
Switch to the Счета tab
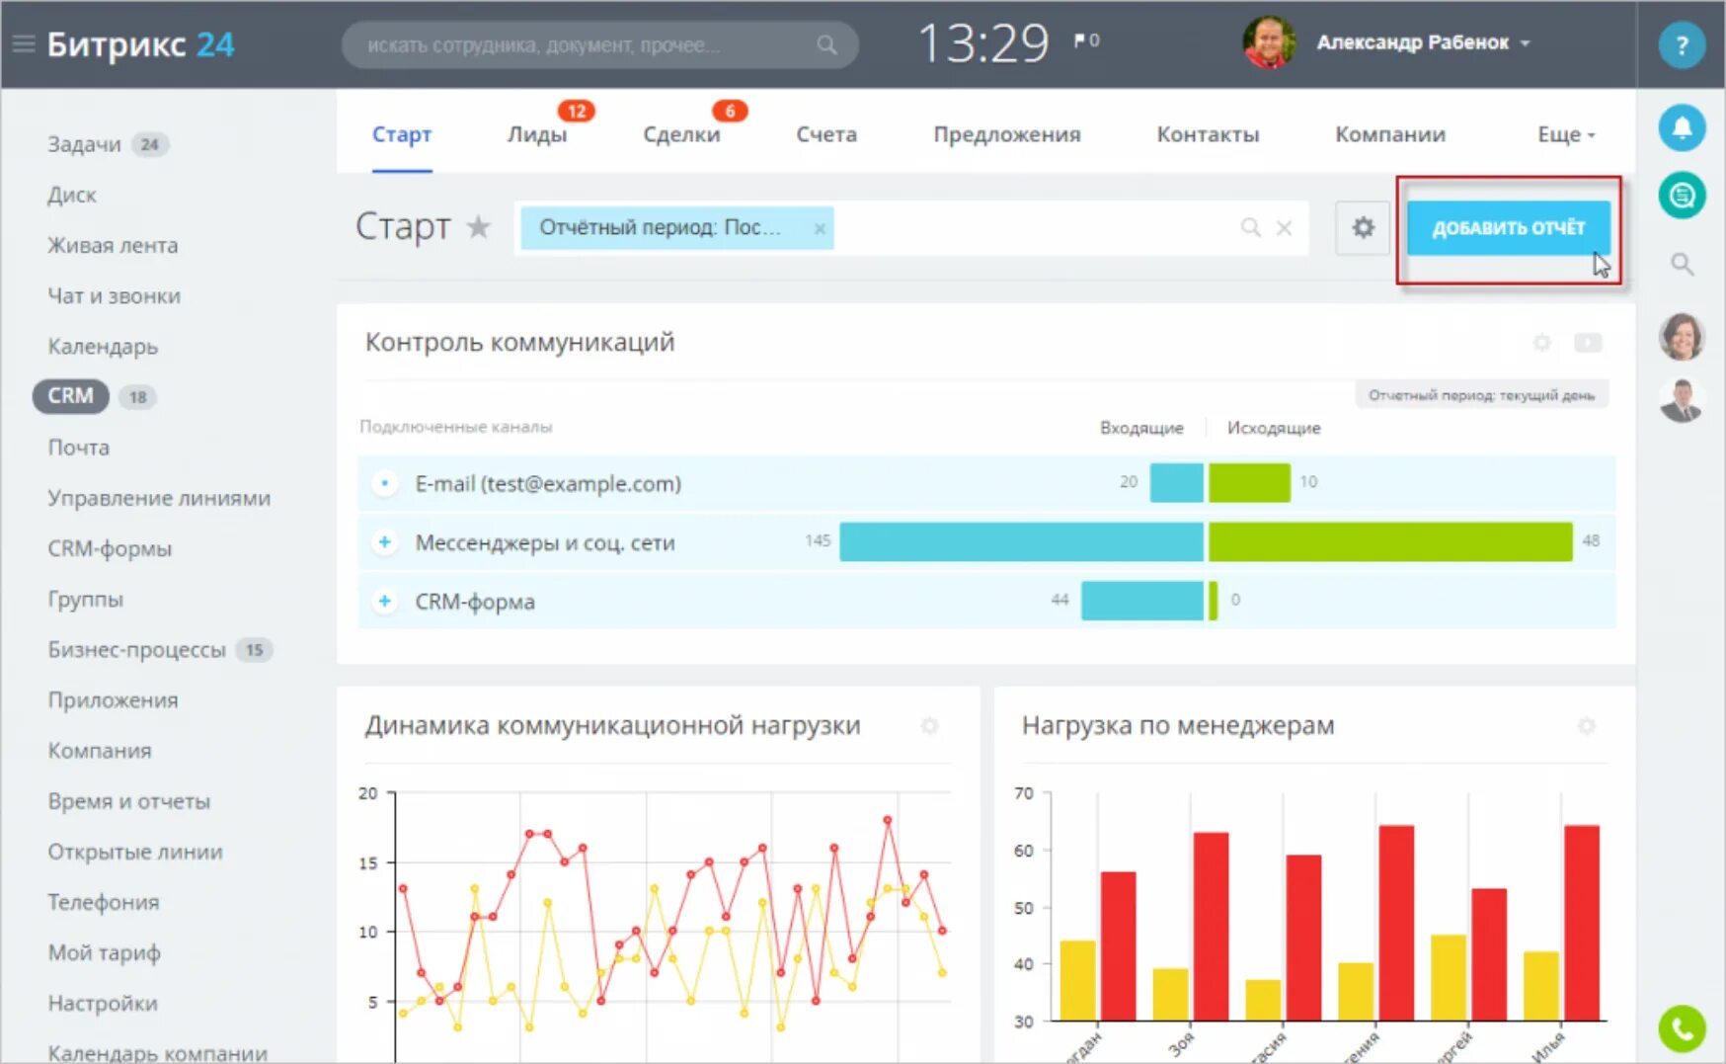[x=826, y=134]
